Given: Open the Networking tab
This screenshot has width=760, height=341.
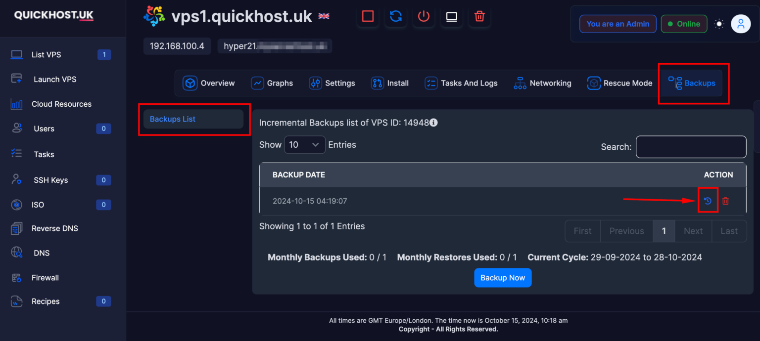Looking at the screenshot, I should coord(542,83).
